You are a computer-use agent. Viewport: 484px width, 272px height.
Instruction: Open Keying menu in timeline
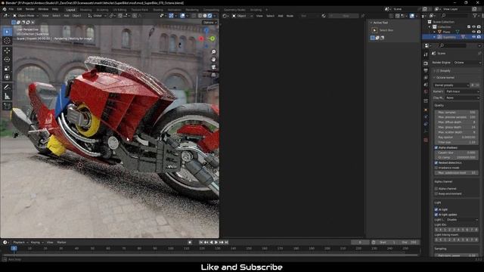point(37,243)
